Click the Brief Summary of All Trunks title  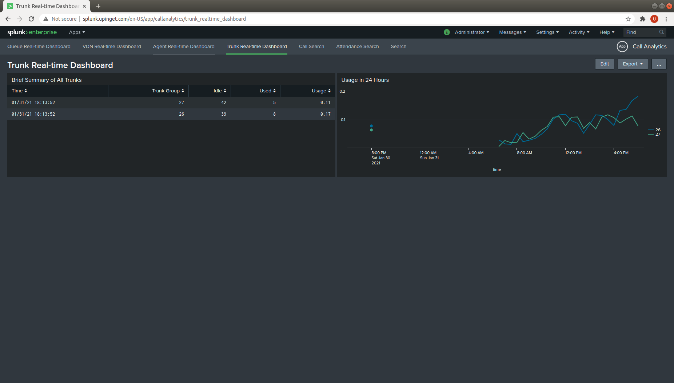pyautogui.click(x=47, y=80)
